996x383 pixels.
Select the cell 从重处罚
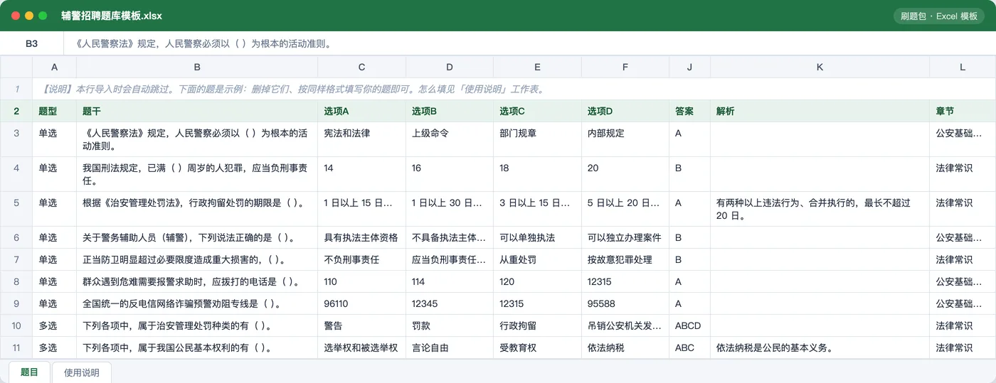[x=537, y=259]
